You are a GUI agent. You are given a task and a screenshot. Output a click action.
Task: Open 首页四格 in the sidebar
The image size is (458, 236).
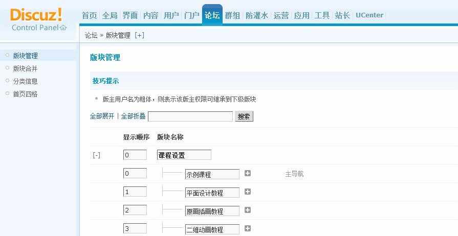tap(26, 94)
